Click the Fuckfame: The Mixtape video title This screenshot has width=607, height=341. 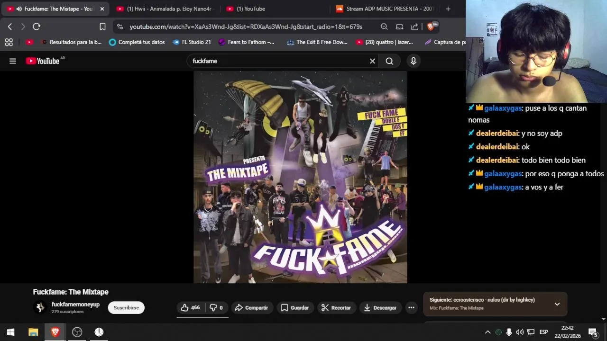[71, 292]
